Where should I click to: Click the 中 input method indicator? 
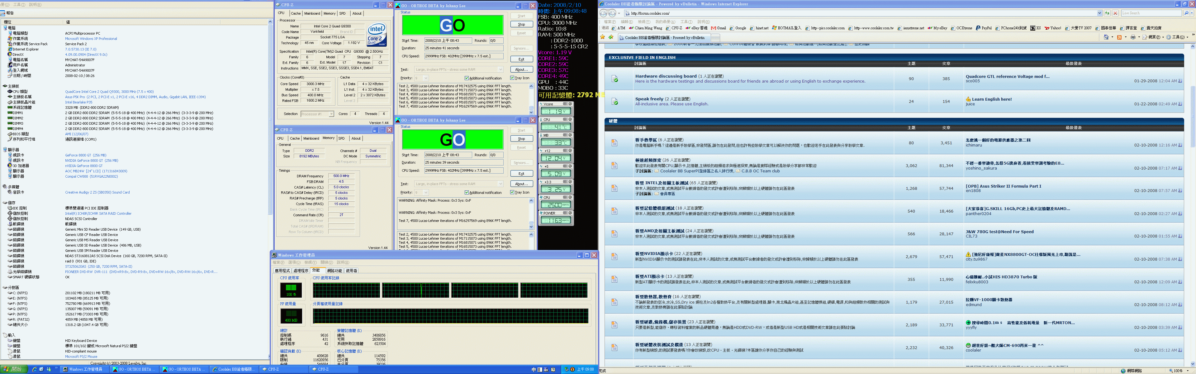coord(534,370)
